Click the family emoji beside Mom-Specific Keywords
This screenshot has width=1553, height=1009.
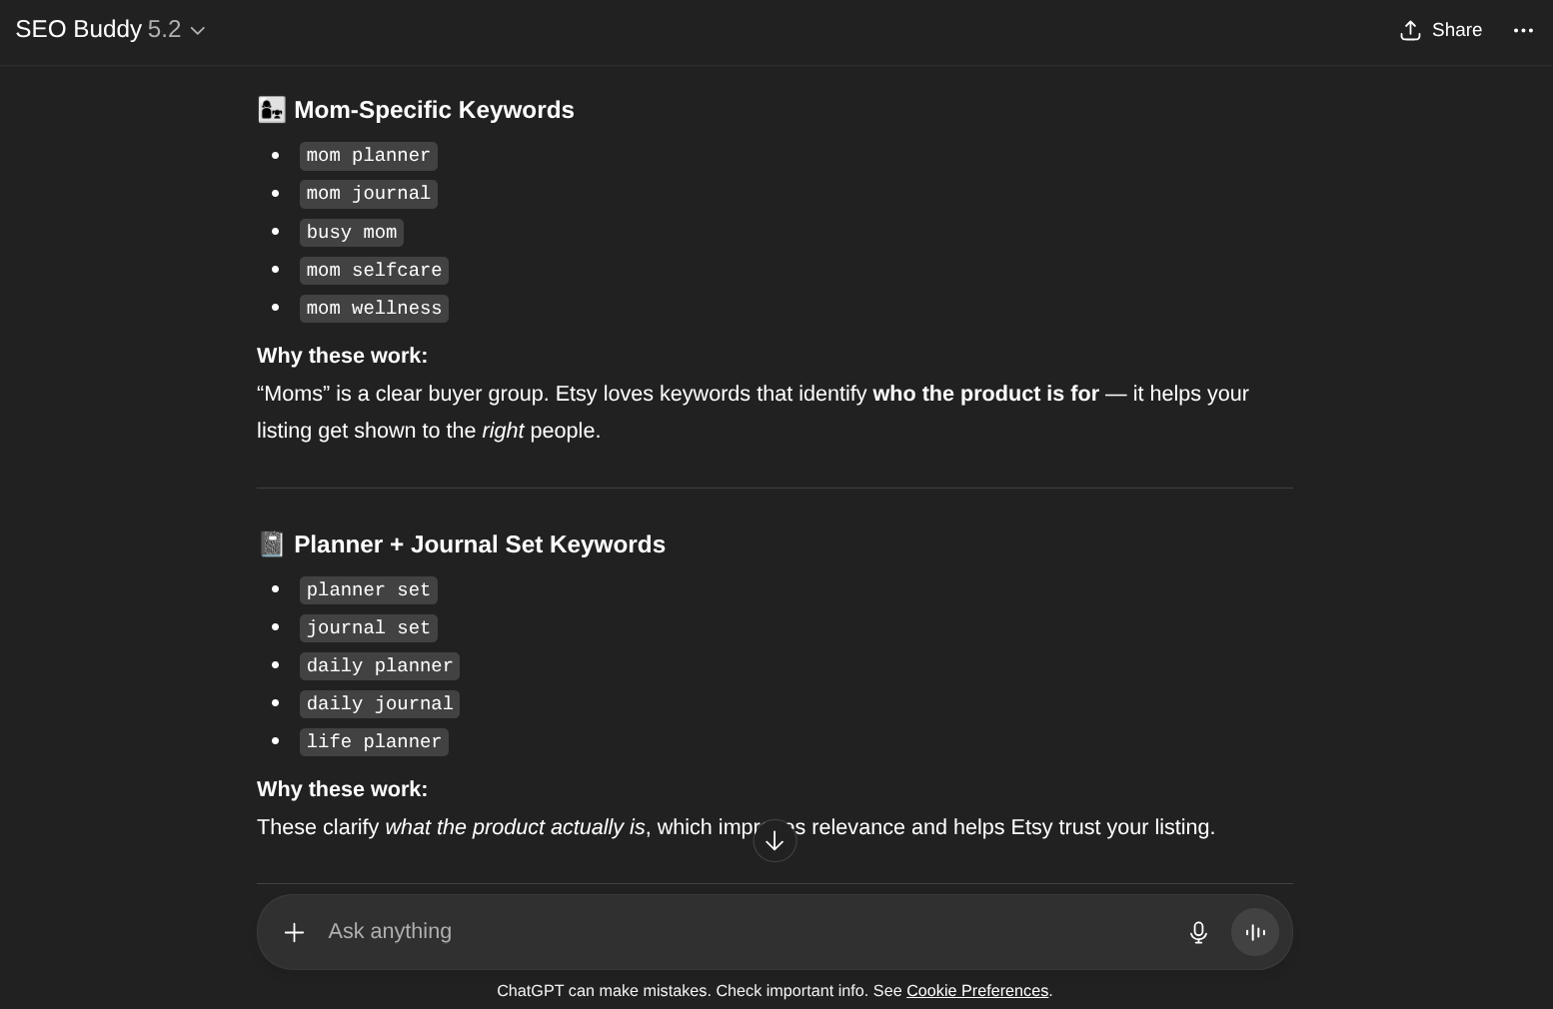272,110
